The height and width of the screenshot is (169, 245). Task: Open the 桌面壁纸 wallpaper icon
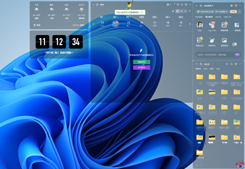224,40
